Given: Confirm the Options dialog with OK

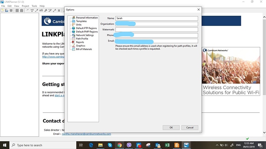Looking at the screenshot, I should [x=171, y=127].
